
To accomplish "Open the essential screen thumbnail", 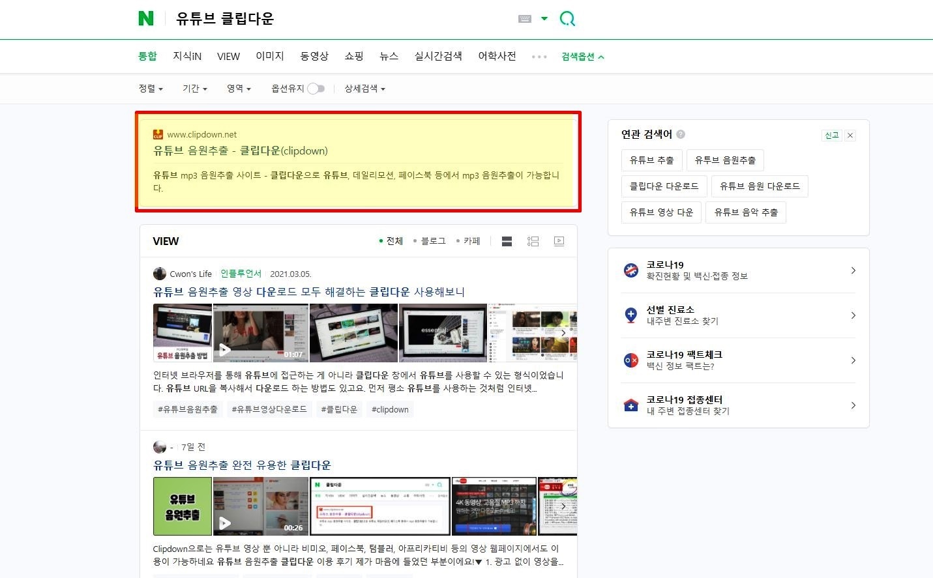I will pyautogui.click(x=443, y=333).
